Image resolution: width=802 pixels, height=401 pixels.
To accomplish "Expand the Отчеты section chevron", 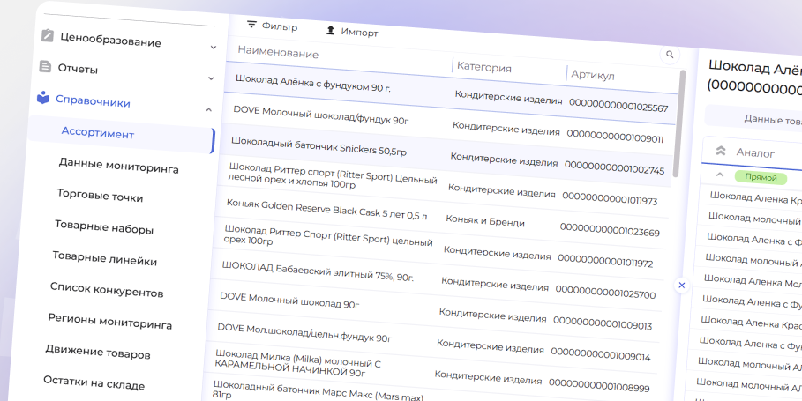I will (212, 78).
